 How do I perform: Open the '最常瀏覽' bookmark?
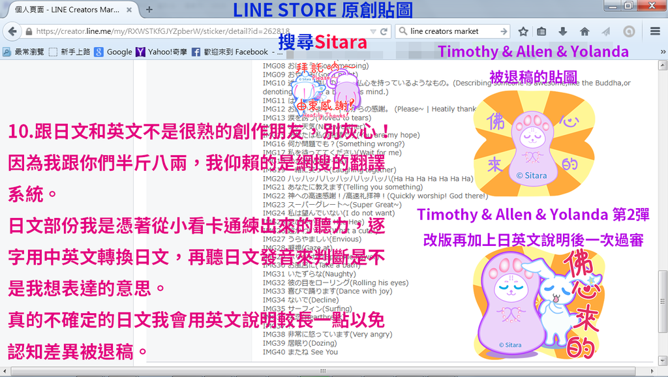click(x=23, y=52)
